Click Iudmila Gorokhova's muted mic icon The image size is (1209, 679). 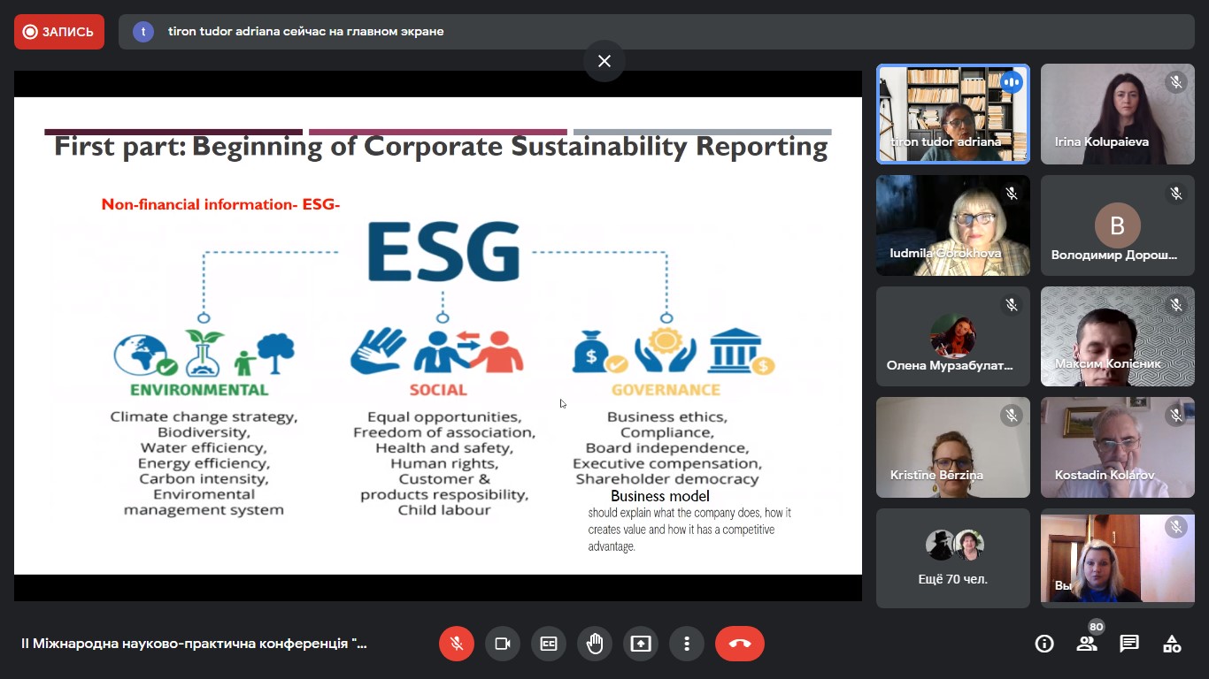tap(1012, 194)
